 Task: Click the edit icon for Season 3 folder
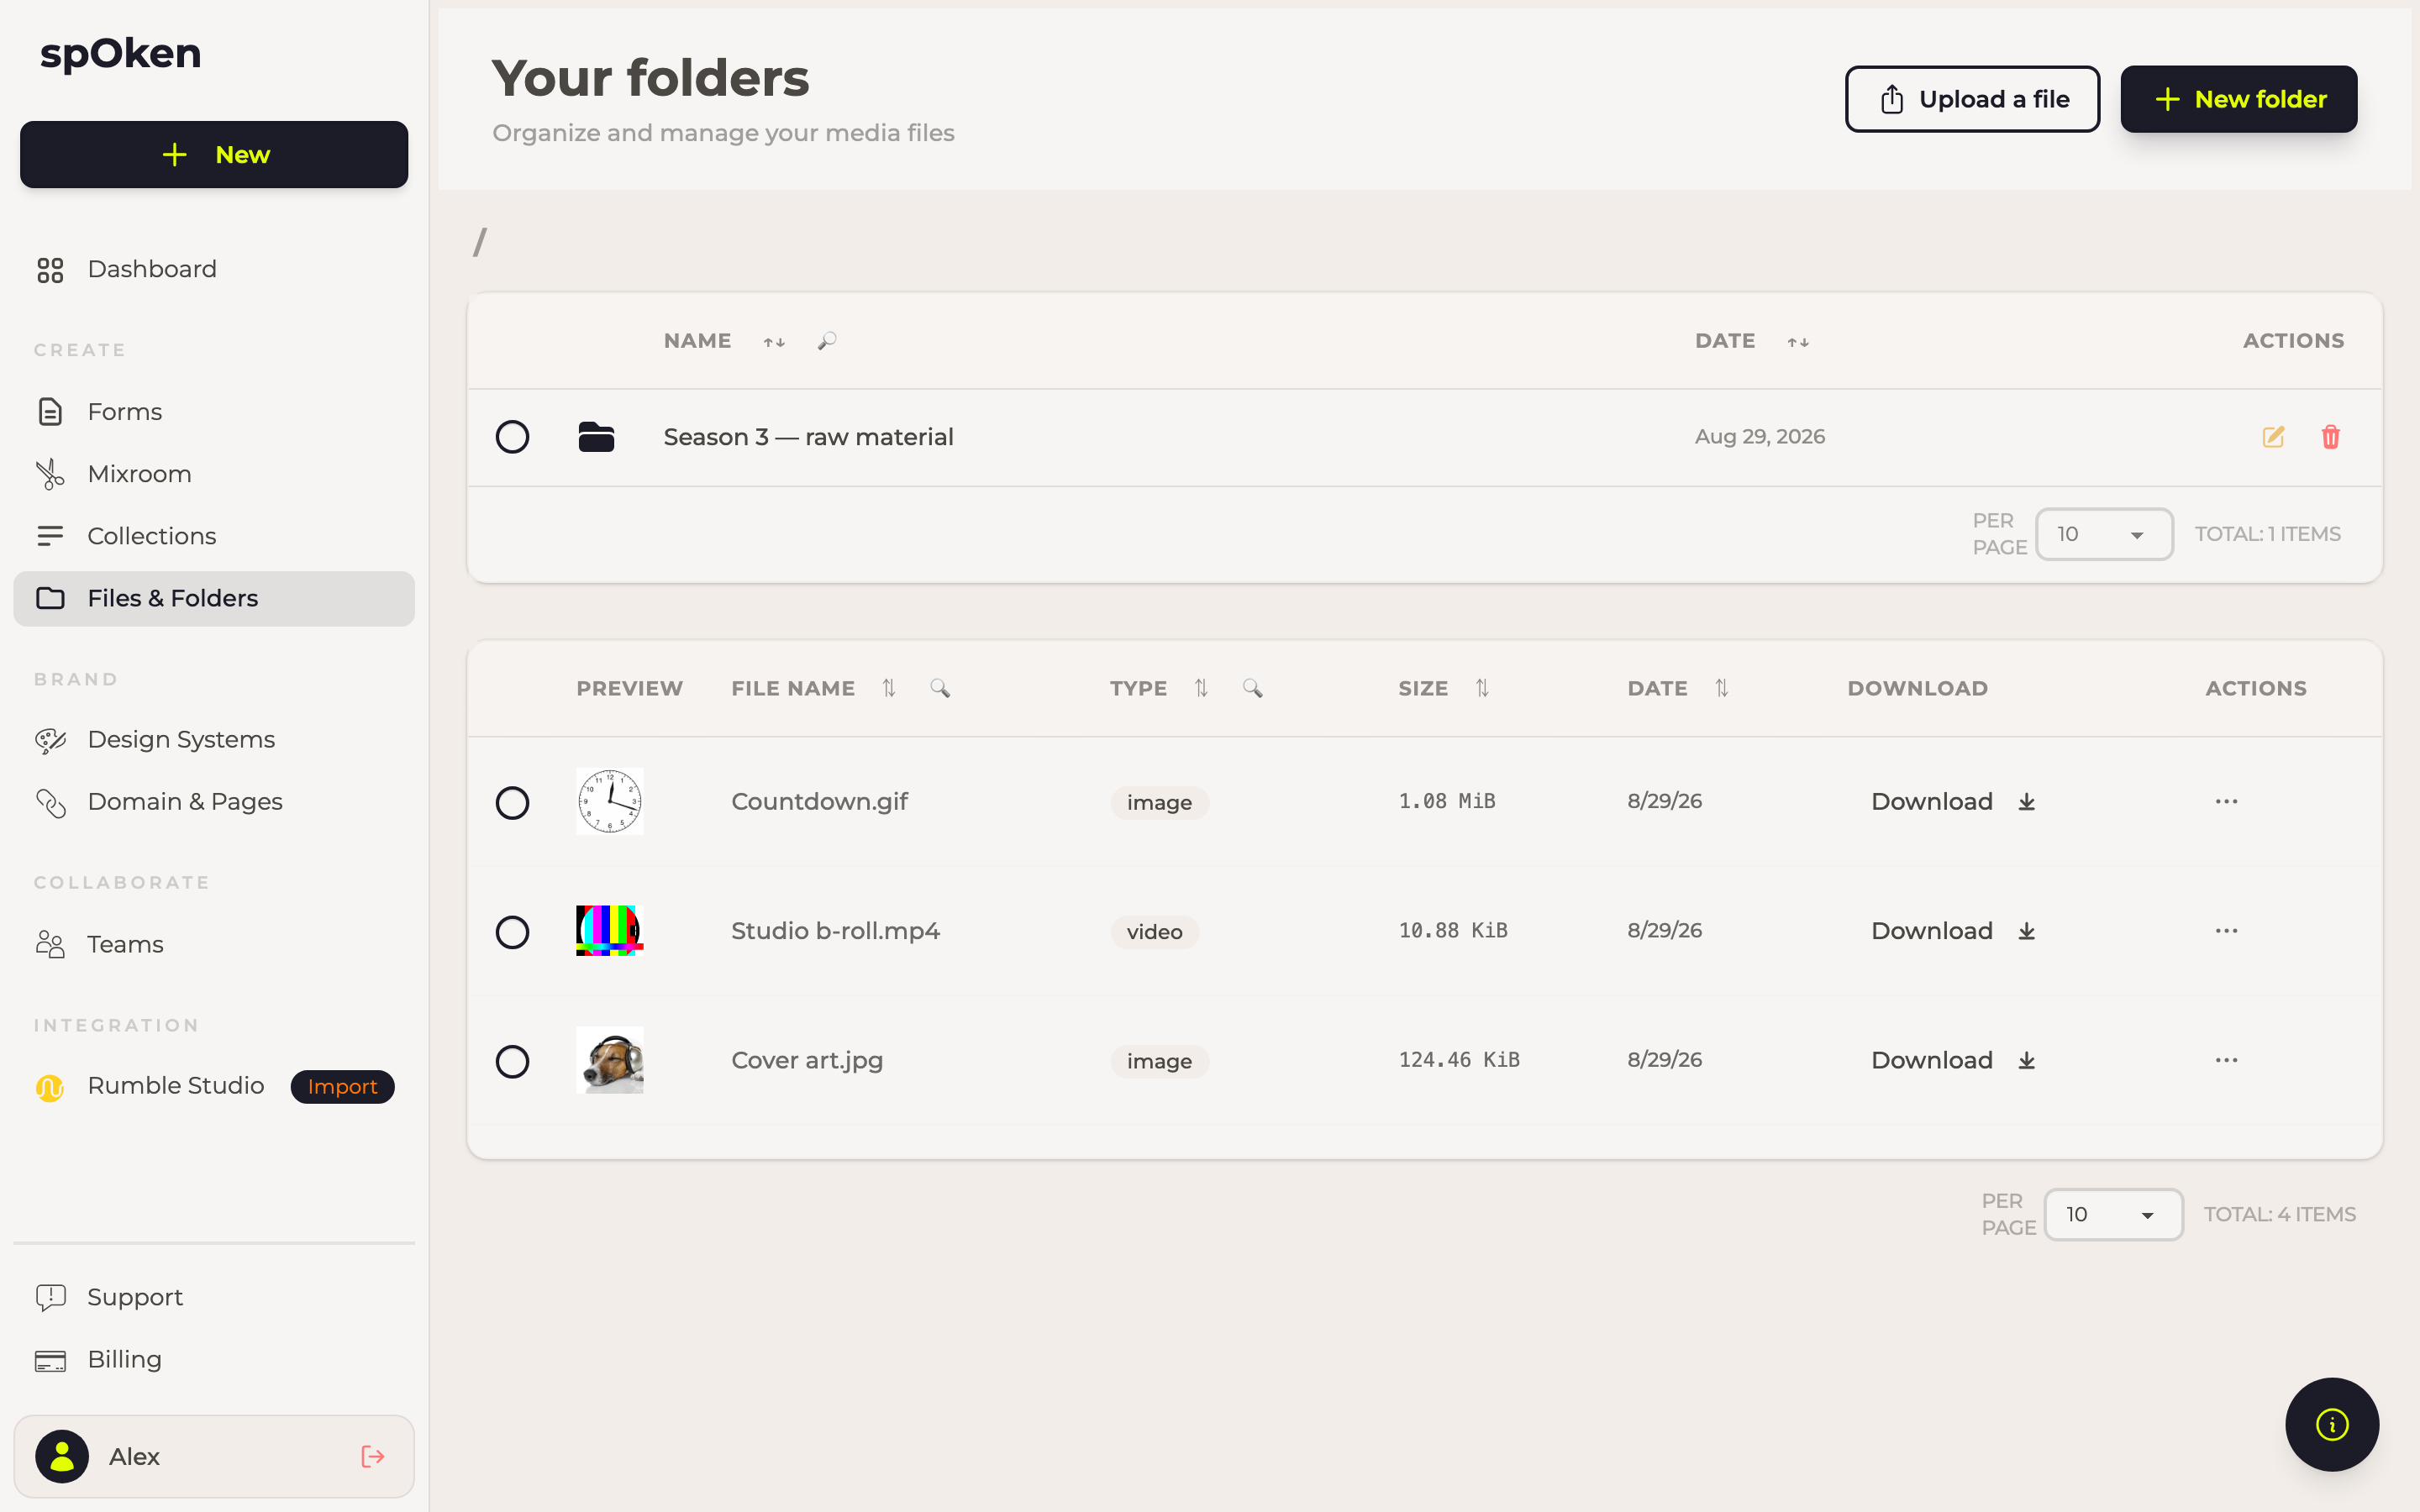click(x=2273, y=437)
